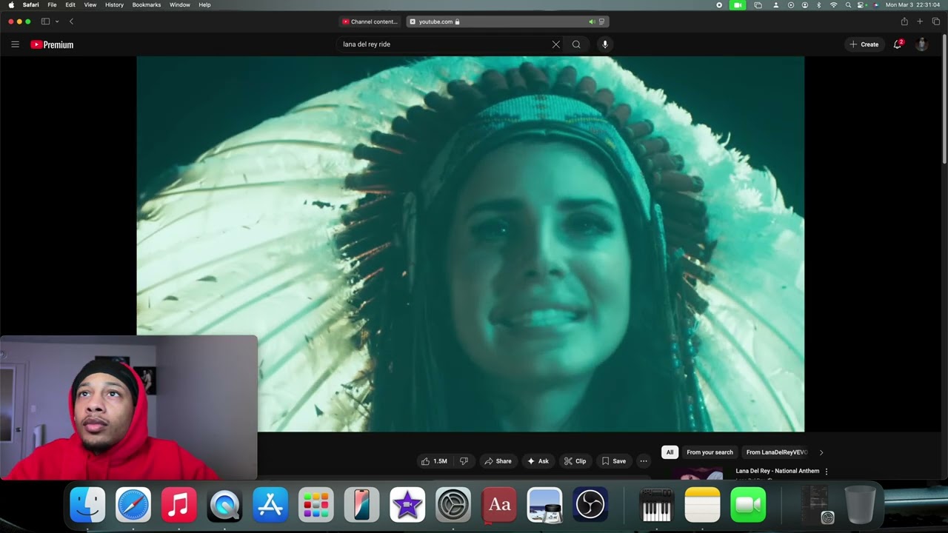
Task: Open the Edit menu
Action: tap(70, 5)
